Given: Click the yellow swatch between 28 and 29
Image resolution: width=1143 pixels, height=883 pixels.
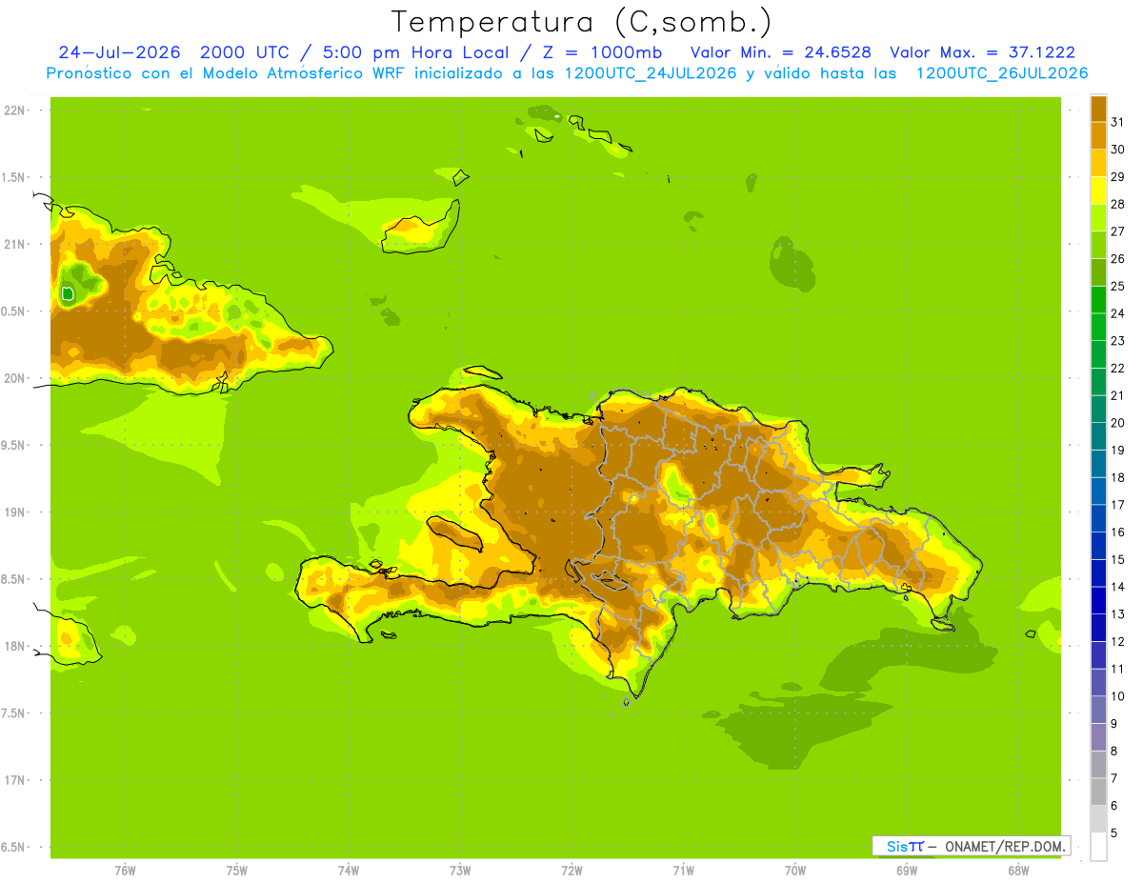Looking at the screenshot, I should [1098, 190].
